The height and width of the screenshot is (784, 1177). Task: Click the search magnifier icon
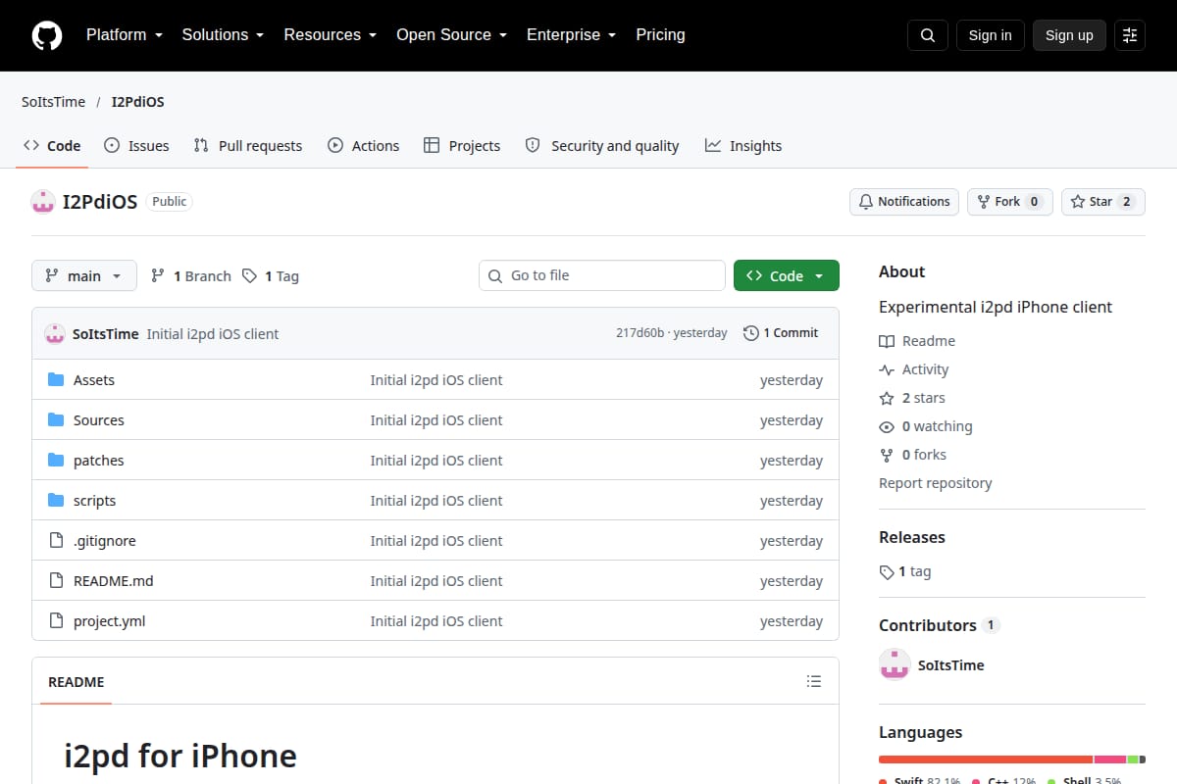(x=928, y=35)
